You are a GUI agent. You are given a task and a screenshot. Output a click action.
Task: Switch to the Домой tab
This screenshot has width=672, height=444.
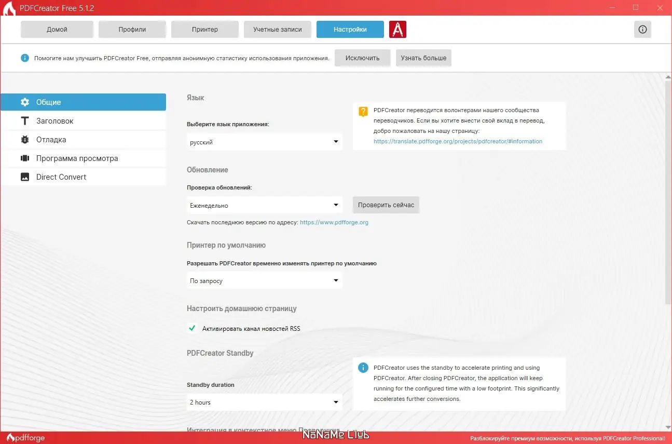click(x=57, y=30)
